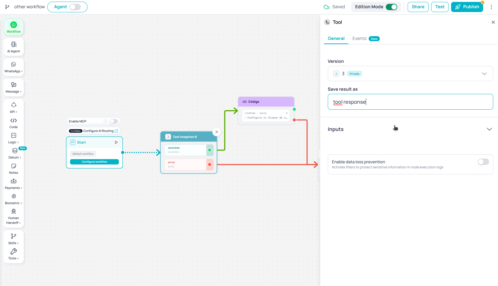Select the error output row

[189, 165]
